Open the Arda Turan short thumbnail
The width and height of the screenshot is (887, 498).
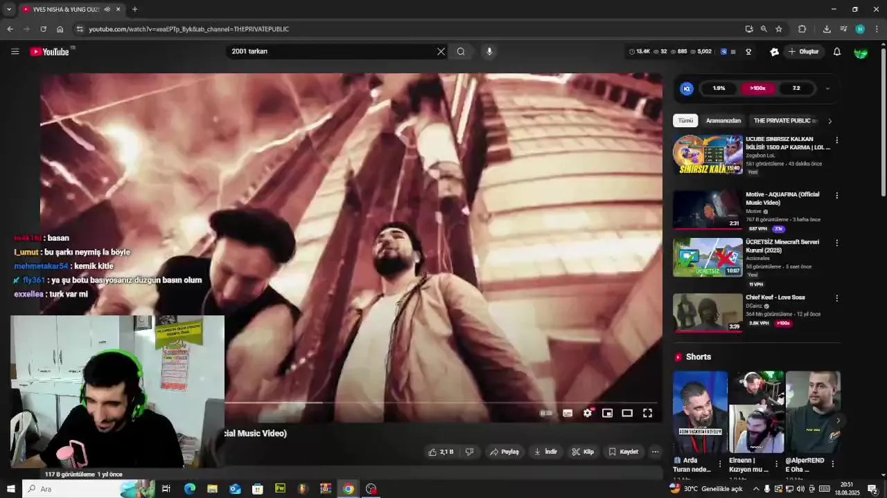click(700, 412)
